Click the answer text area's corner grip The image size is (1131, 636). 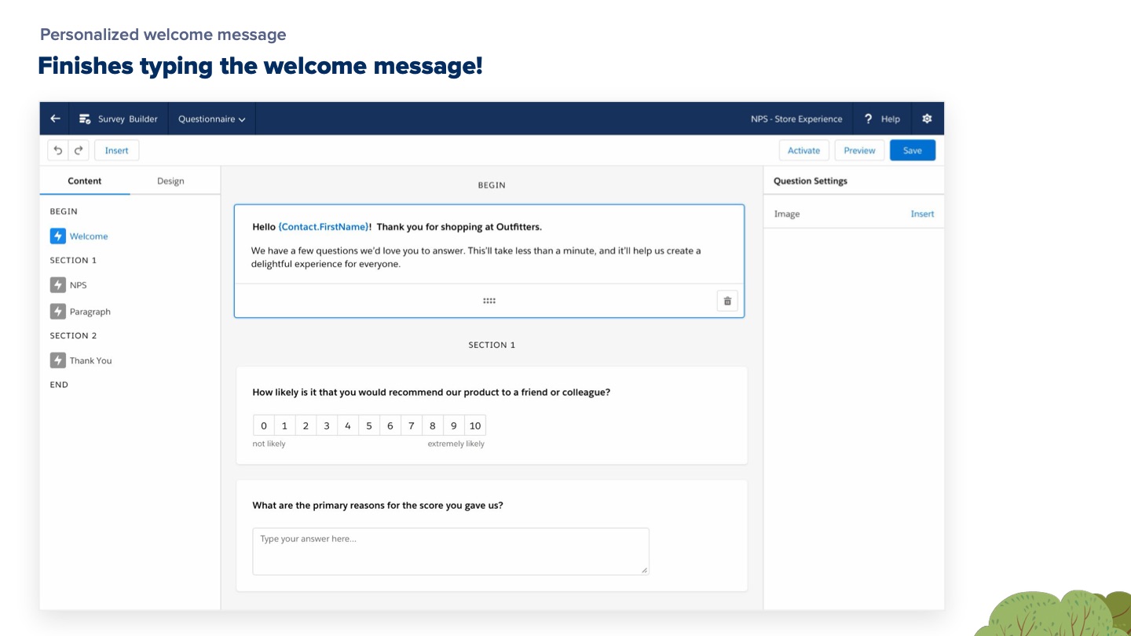[x=645, y=570]
